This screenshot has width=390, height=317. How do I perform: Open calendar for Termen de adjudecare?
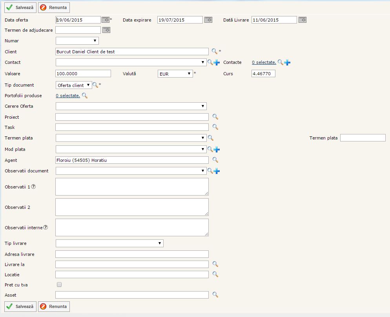click(106, 30)
